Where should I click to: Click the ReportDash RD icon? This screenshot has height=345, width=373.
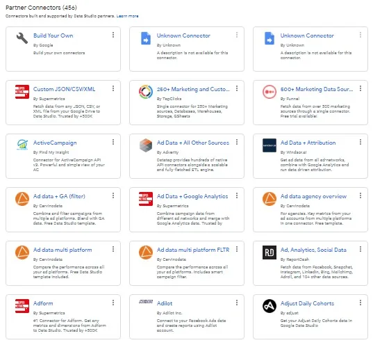(x=270, y=252)
